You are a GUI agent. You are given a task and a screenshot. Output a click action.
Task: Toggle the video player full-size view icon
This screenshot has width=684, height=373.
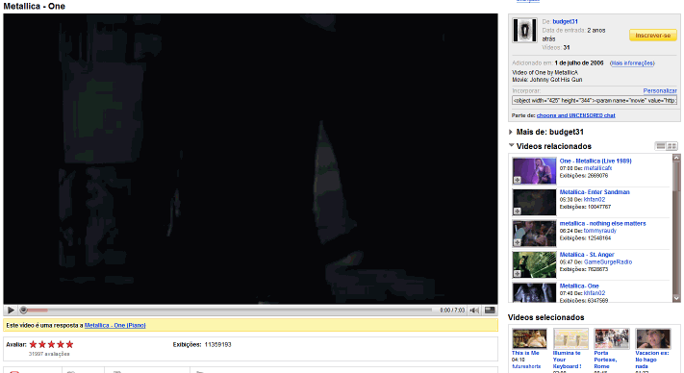[x=490, y=311]
